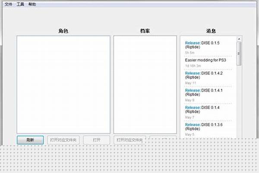Click the 消息 heading label
This screenshot has width=259, height=173.
(x=211, y=31)
